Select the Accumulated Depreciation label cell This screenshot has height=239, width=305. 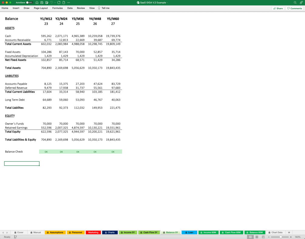22,56
